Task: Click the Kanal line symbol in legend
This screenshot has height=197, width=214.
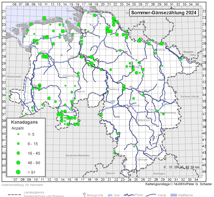Action: [151, 195]
